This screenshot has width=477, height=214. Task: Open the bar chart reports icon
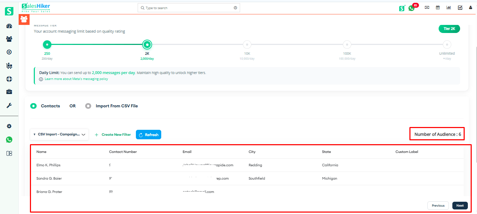pyautogui.click(x=448, y=8)
